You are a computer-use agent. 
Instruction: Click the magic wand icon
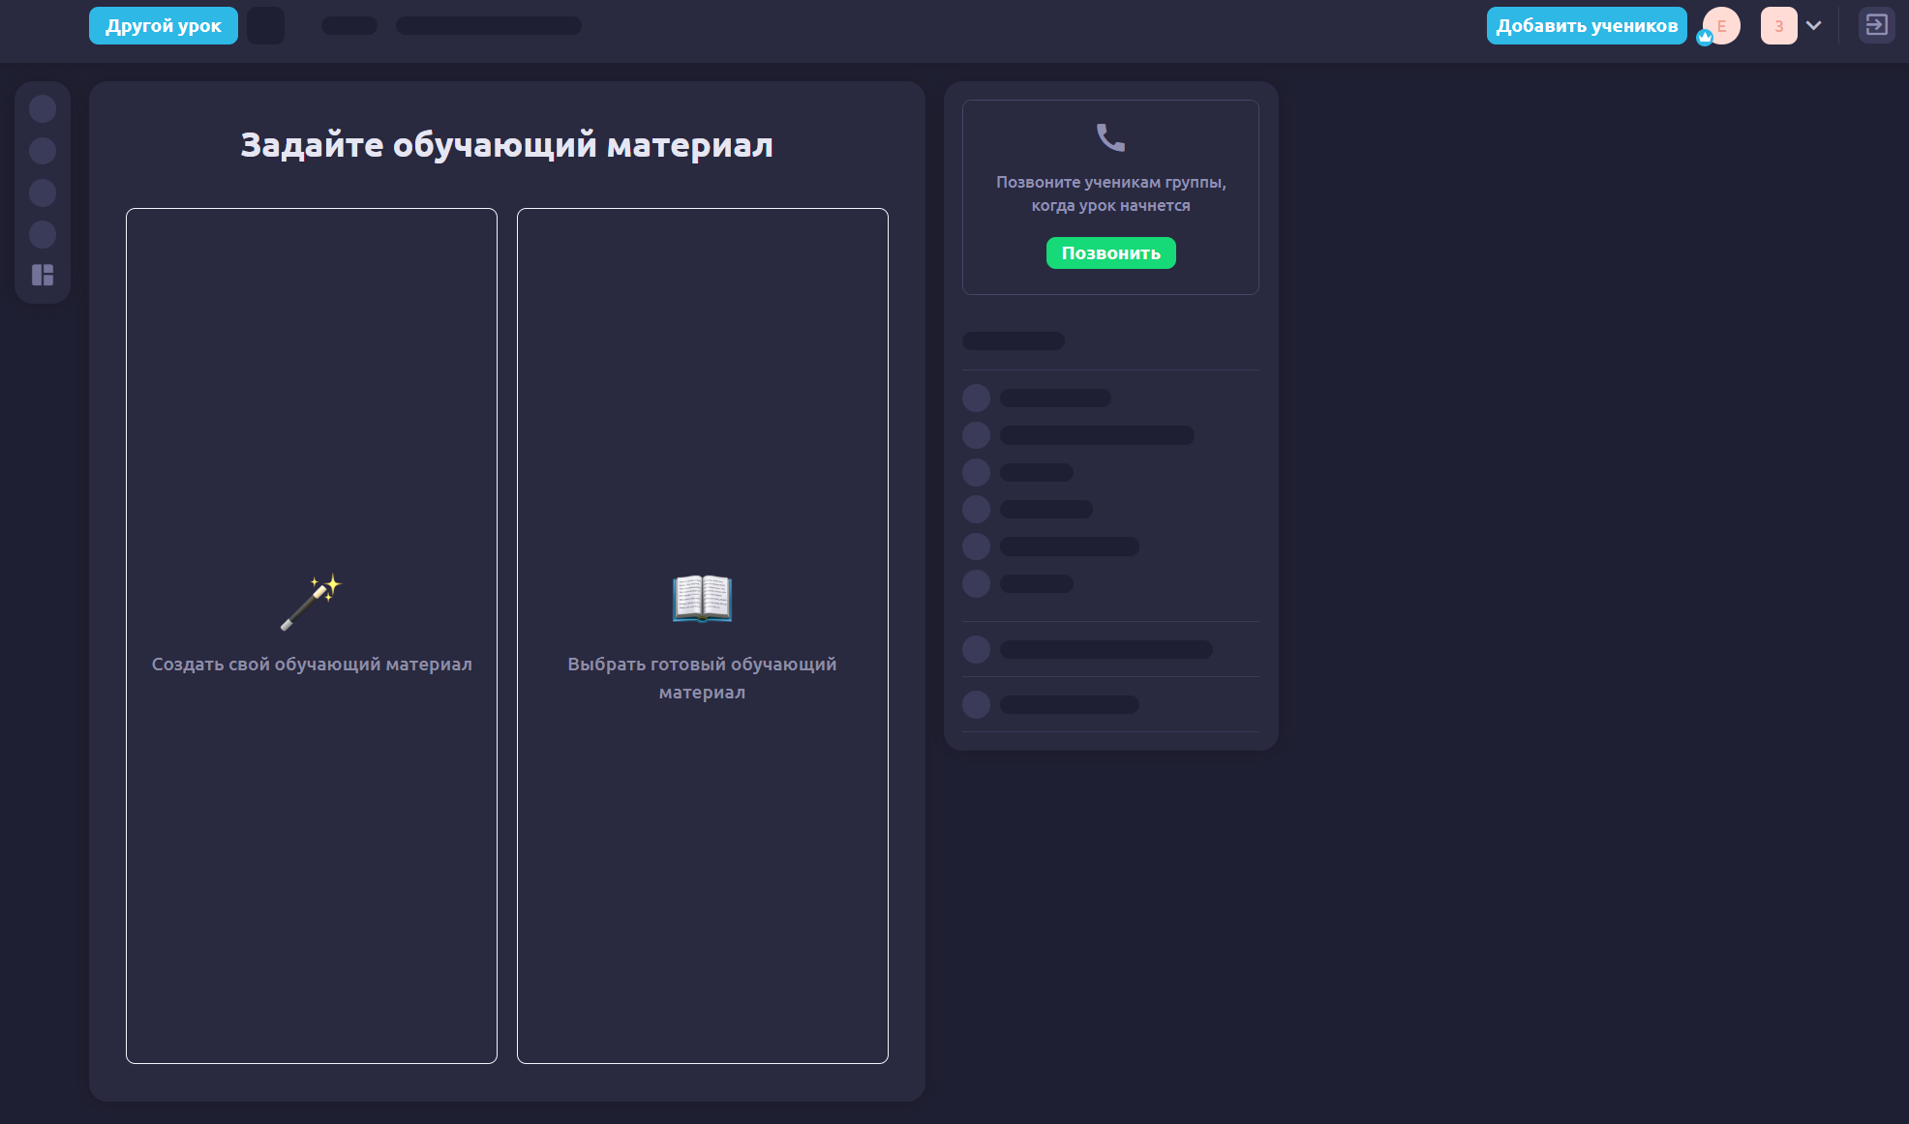pyautogui.click(x=311, y=601)
